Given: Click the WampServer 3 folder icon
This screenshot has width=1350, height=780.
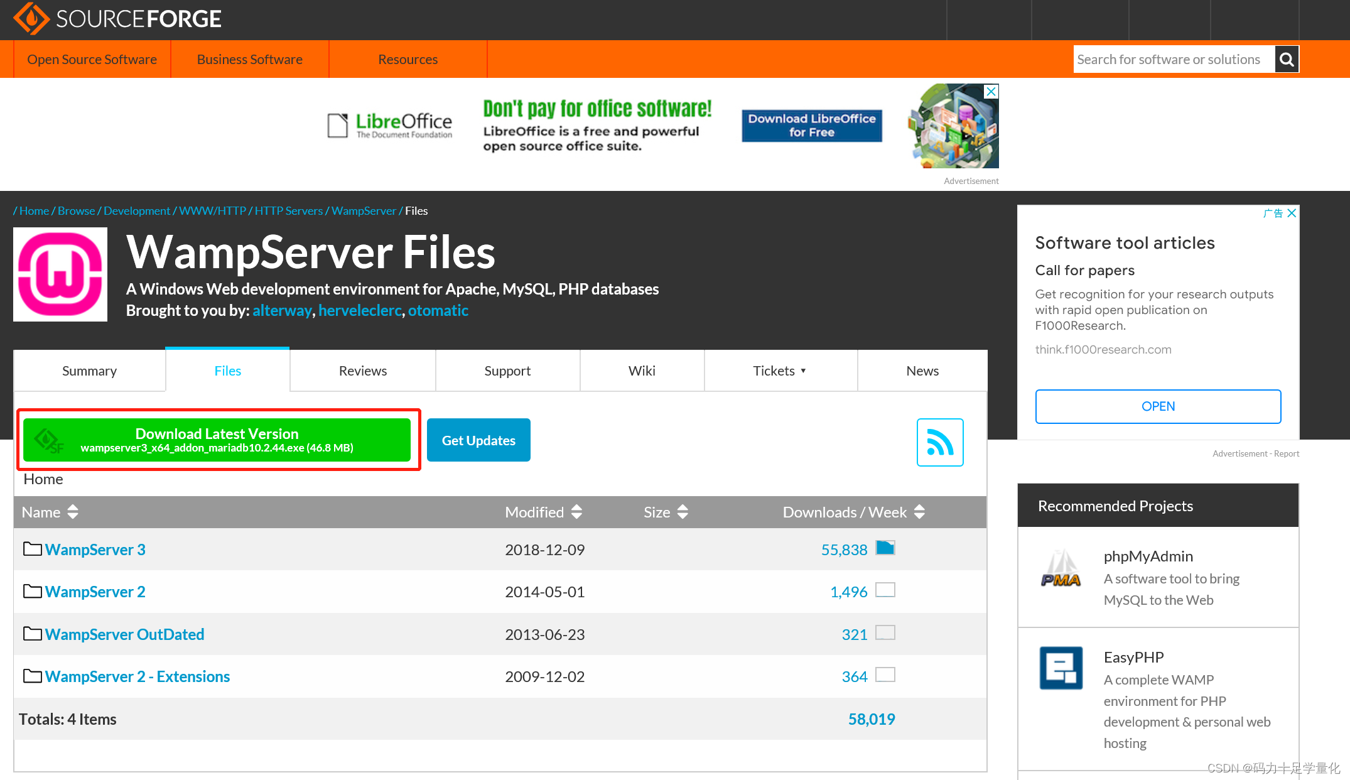Looking at the screenshot, I should (33, 549).
